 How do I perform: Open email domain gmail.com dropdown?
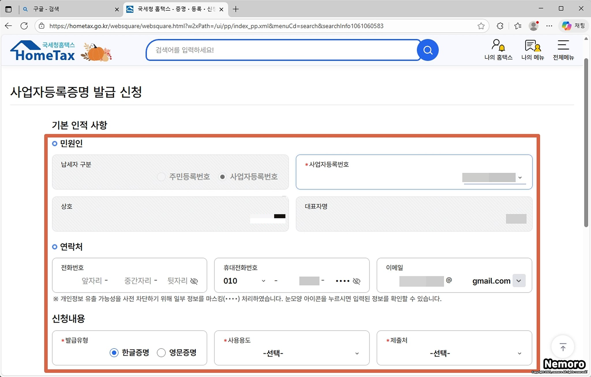tap(519, 281)
